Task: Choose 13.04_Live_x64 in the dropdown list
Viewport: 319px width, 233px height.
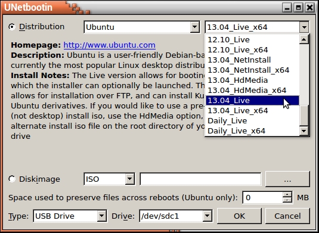Action: tap(252, 111)
